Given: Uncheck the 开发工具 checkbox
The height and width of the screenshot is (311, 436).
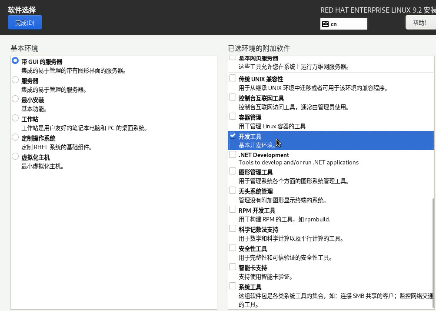Looking at the screenshot, I should (233, 136).
